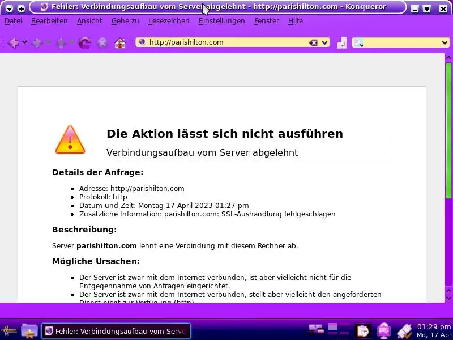Click the window menu icon in the title bar

tap(9, 8)
